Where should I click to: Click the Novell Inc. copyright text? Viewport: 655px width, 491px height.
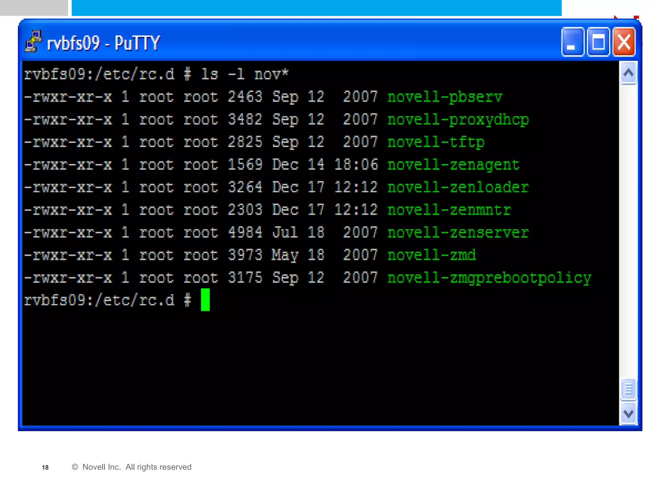(x=131, y=467)
